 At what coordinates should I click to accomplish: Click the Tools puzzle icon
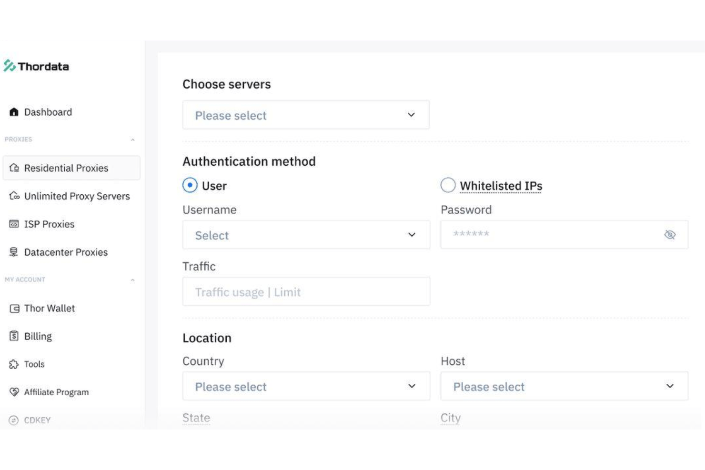pos(14,364)
